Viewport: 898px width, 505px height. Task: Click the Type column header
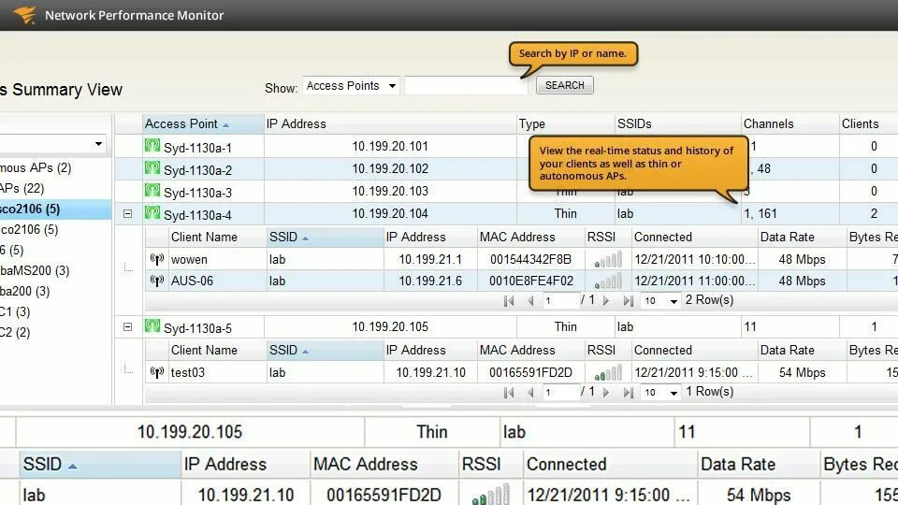pos(565,123)
